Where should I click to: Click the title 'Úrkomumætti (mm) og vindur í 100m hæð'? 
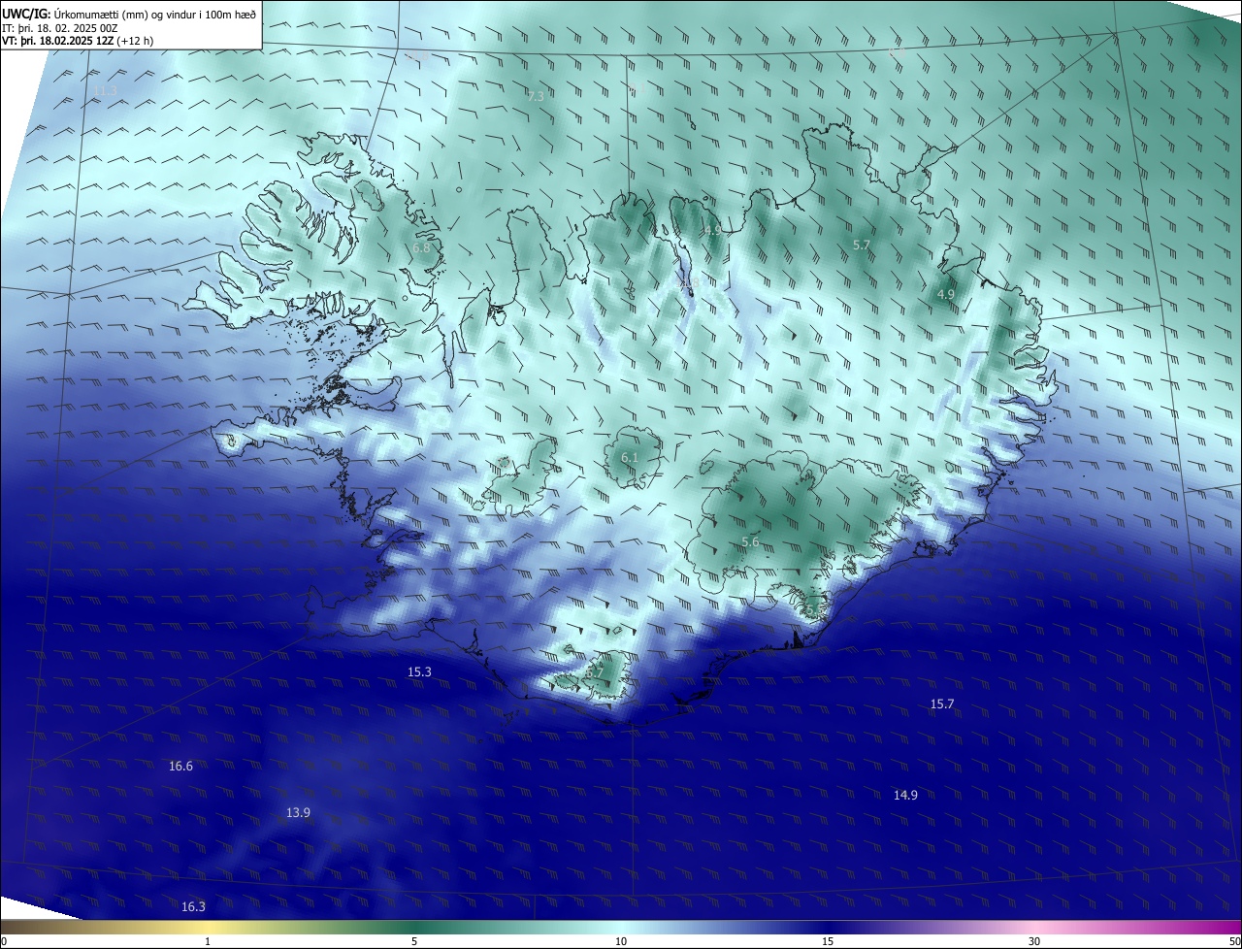pos(154,13)
